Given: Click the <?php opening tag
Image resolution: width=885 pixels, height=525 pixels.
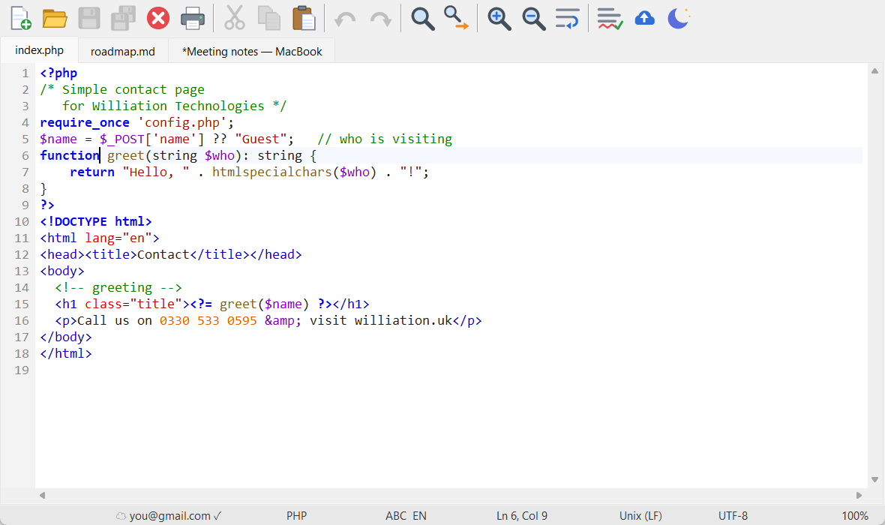Looking at the screenshot, I should (x=58, y=73).
